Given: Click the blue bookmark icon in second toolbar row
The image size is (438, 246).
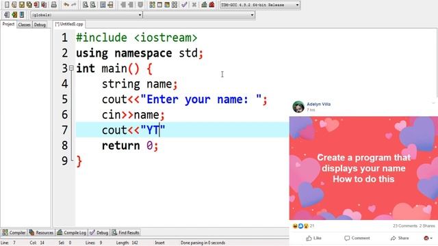Looking at the screenshot, I should pos(22,14).
